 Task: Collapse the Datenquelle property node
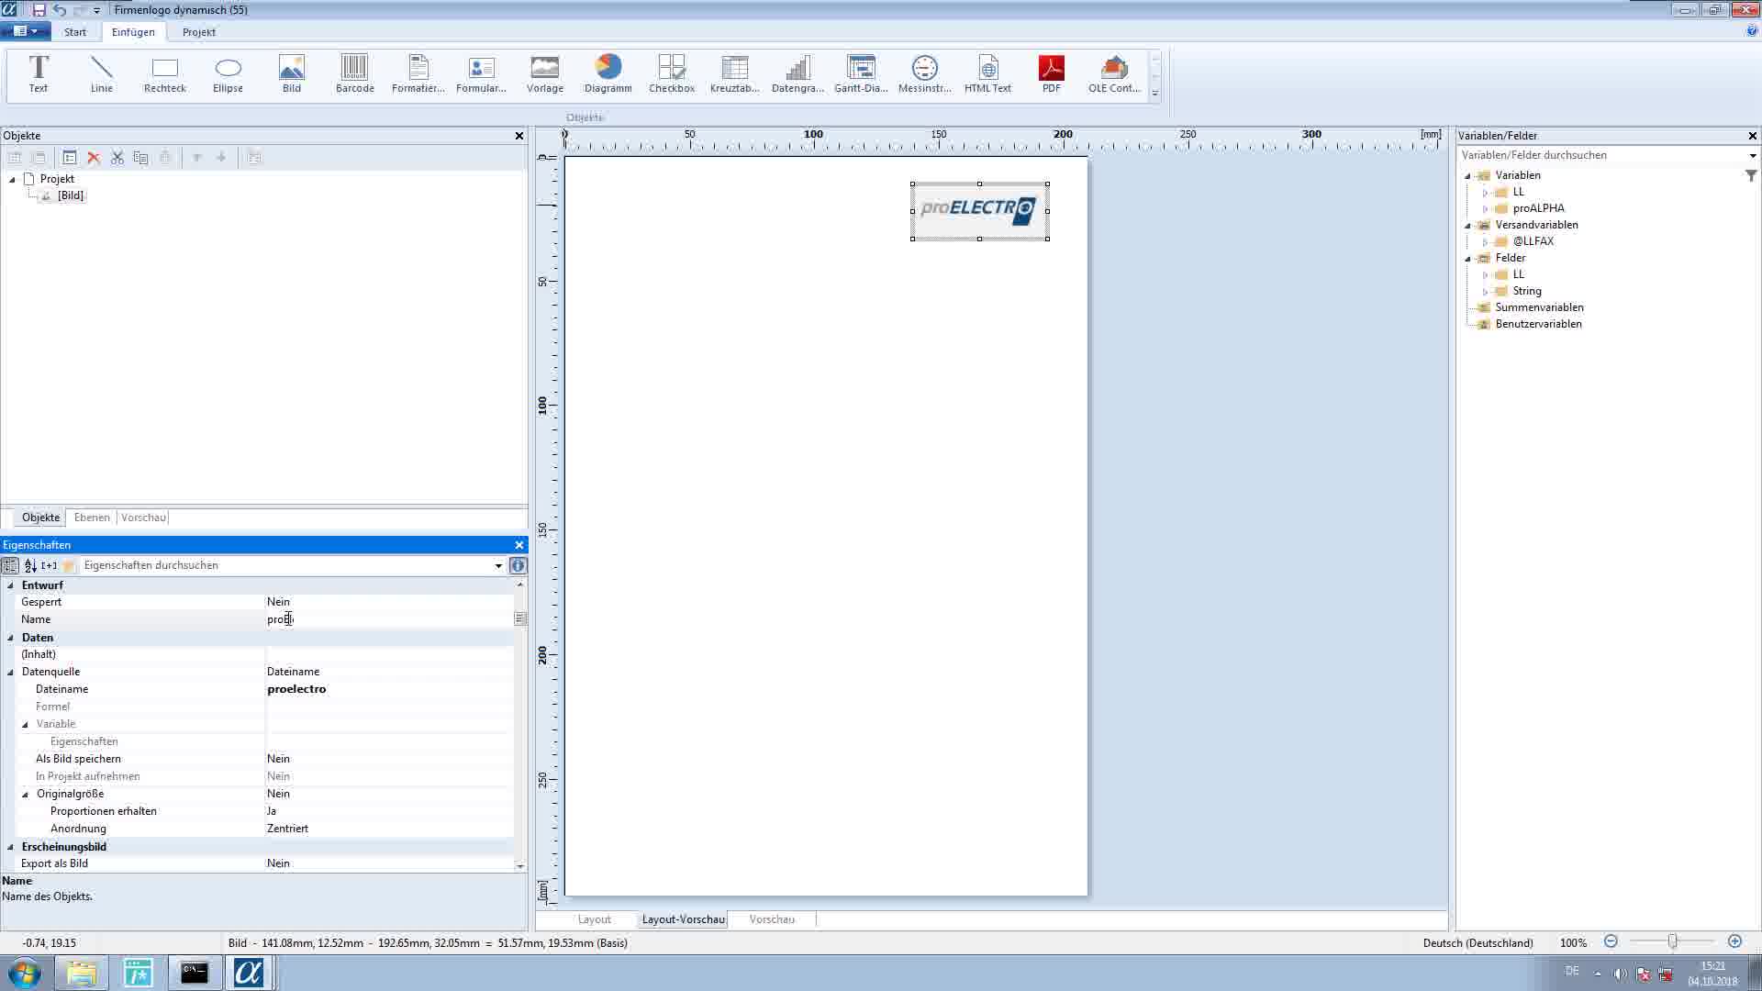click(x=11, y=673)
